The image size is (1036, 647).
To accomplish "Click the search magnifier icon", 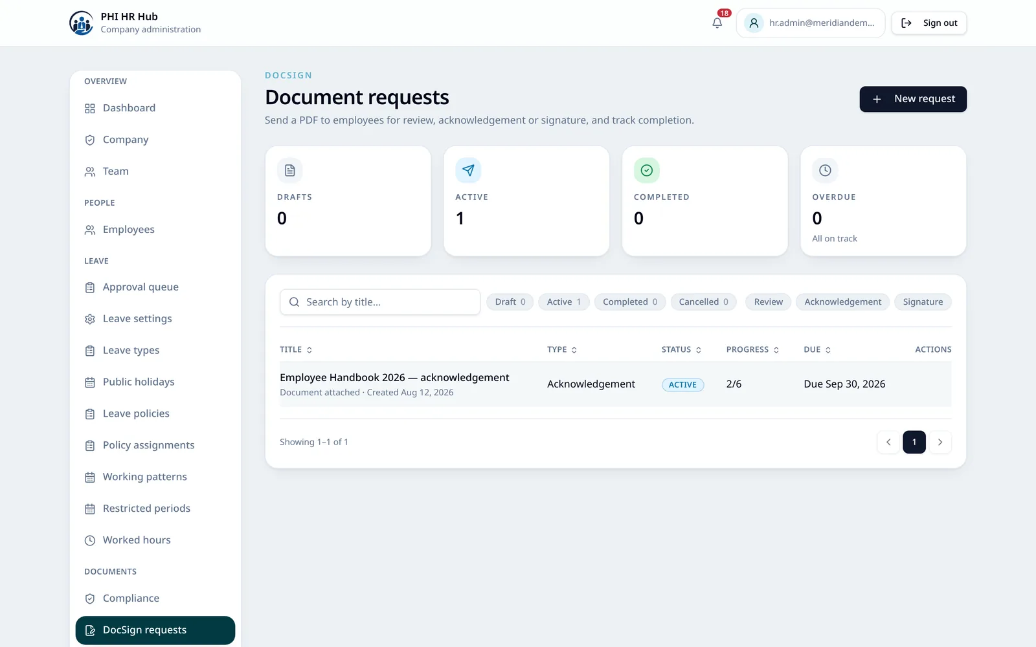I will pos(294,302).
